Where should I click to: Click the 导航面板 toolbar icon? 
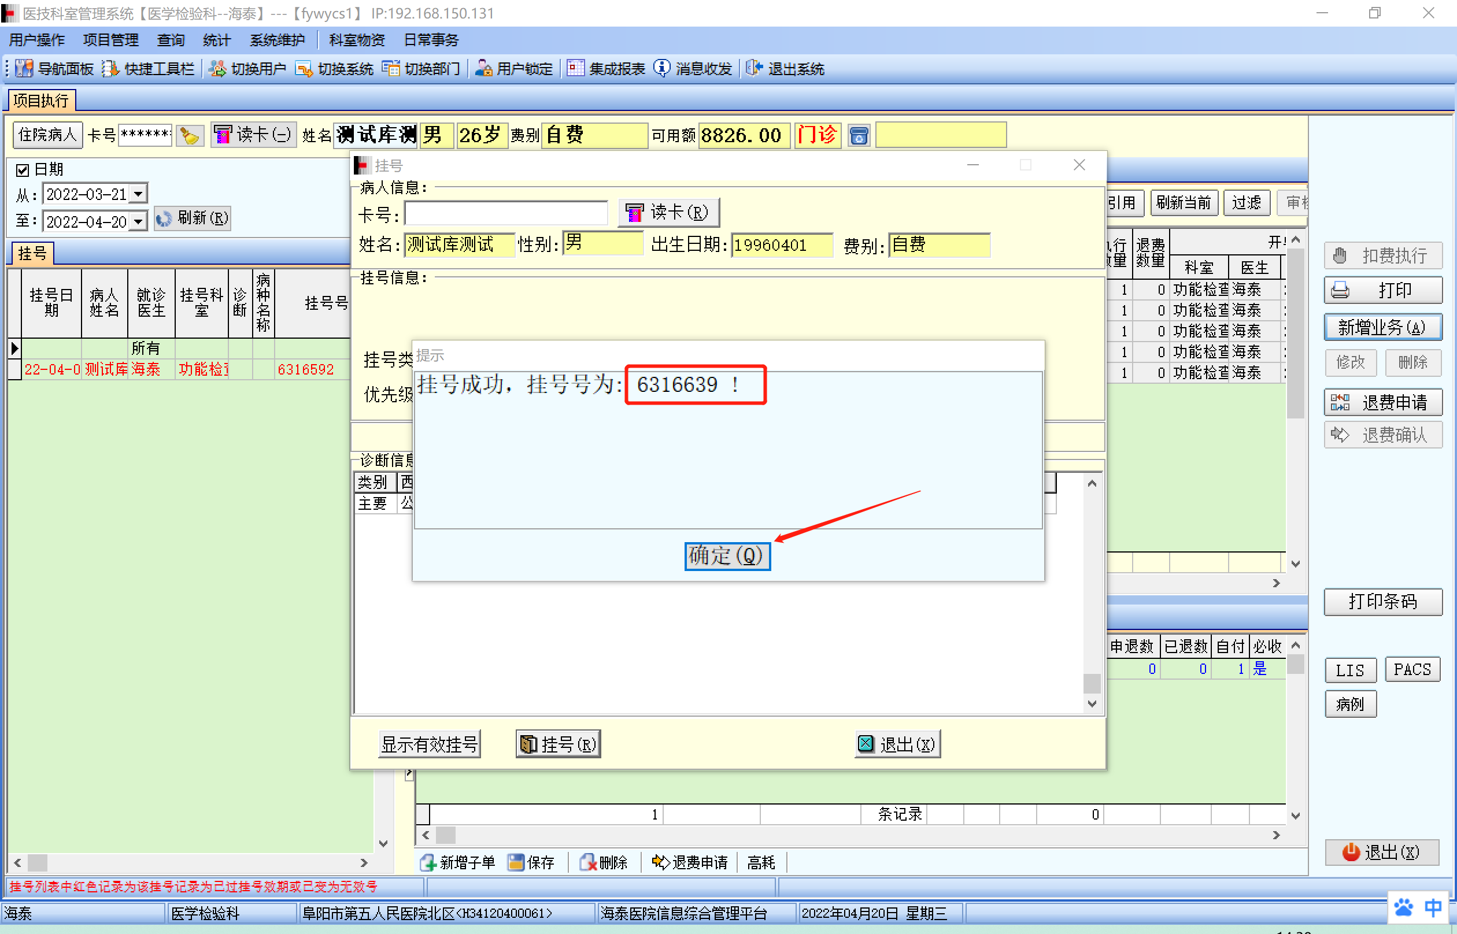pos(24,69)
